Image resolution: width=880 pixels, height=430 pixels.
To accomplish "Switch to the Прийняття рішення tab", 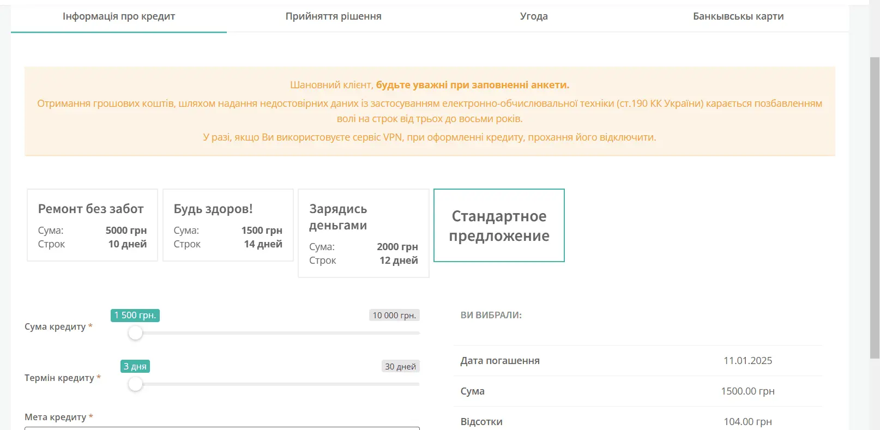I will coord(333,16).
